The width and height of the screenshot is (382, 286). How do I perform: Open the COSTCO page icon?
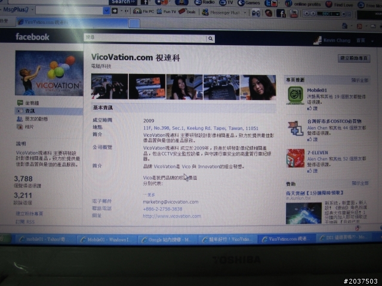(295, 128)
